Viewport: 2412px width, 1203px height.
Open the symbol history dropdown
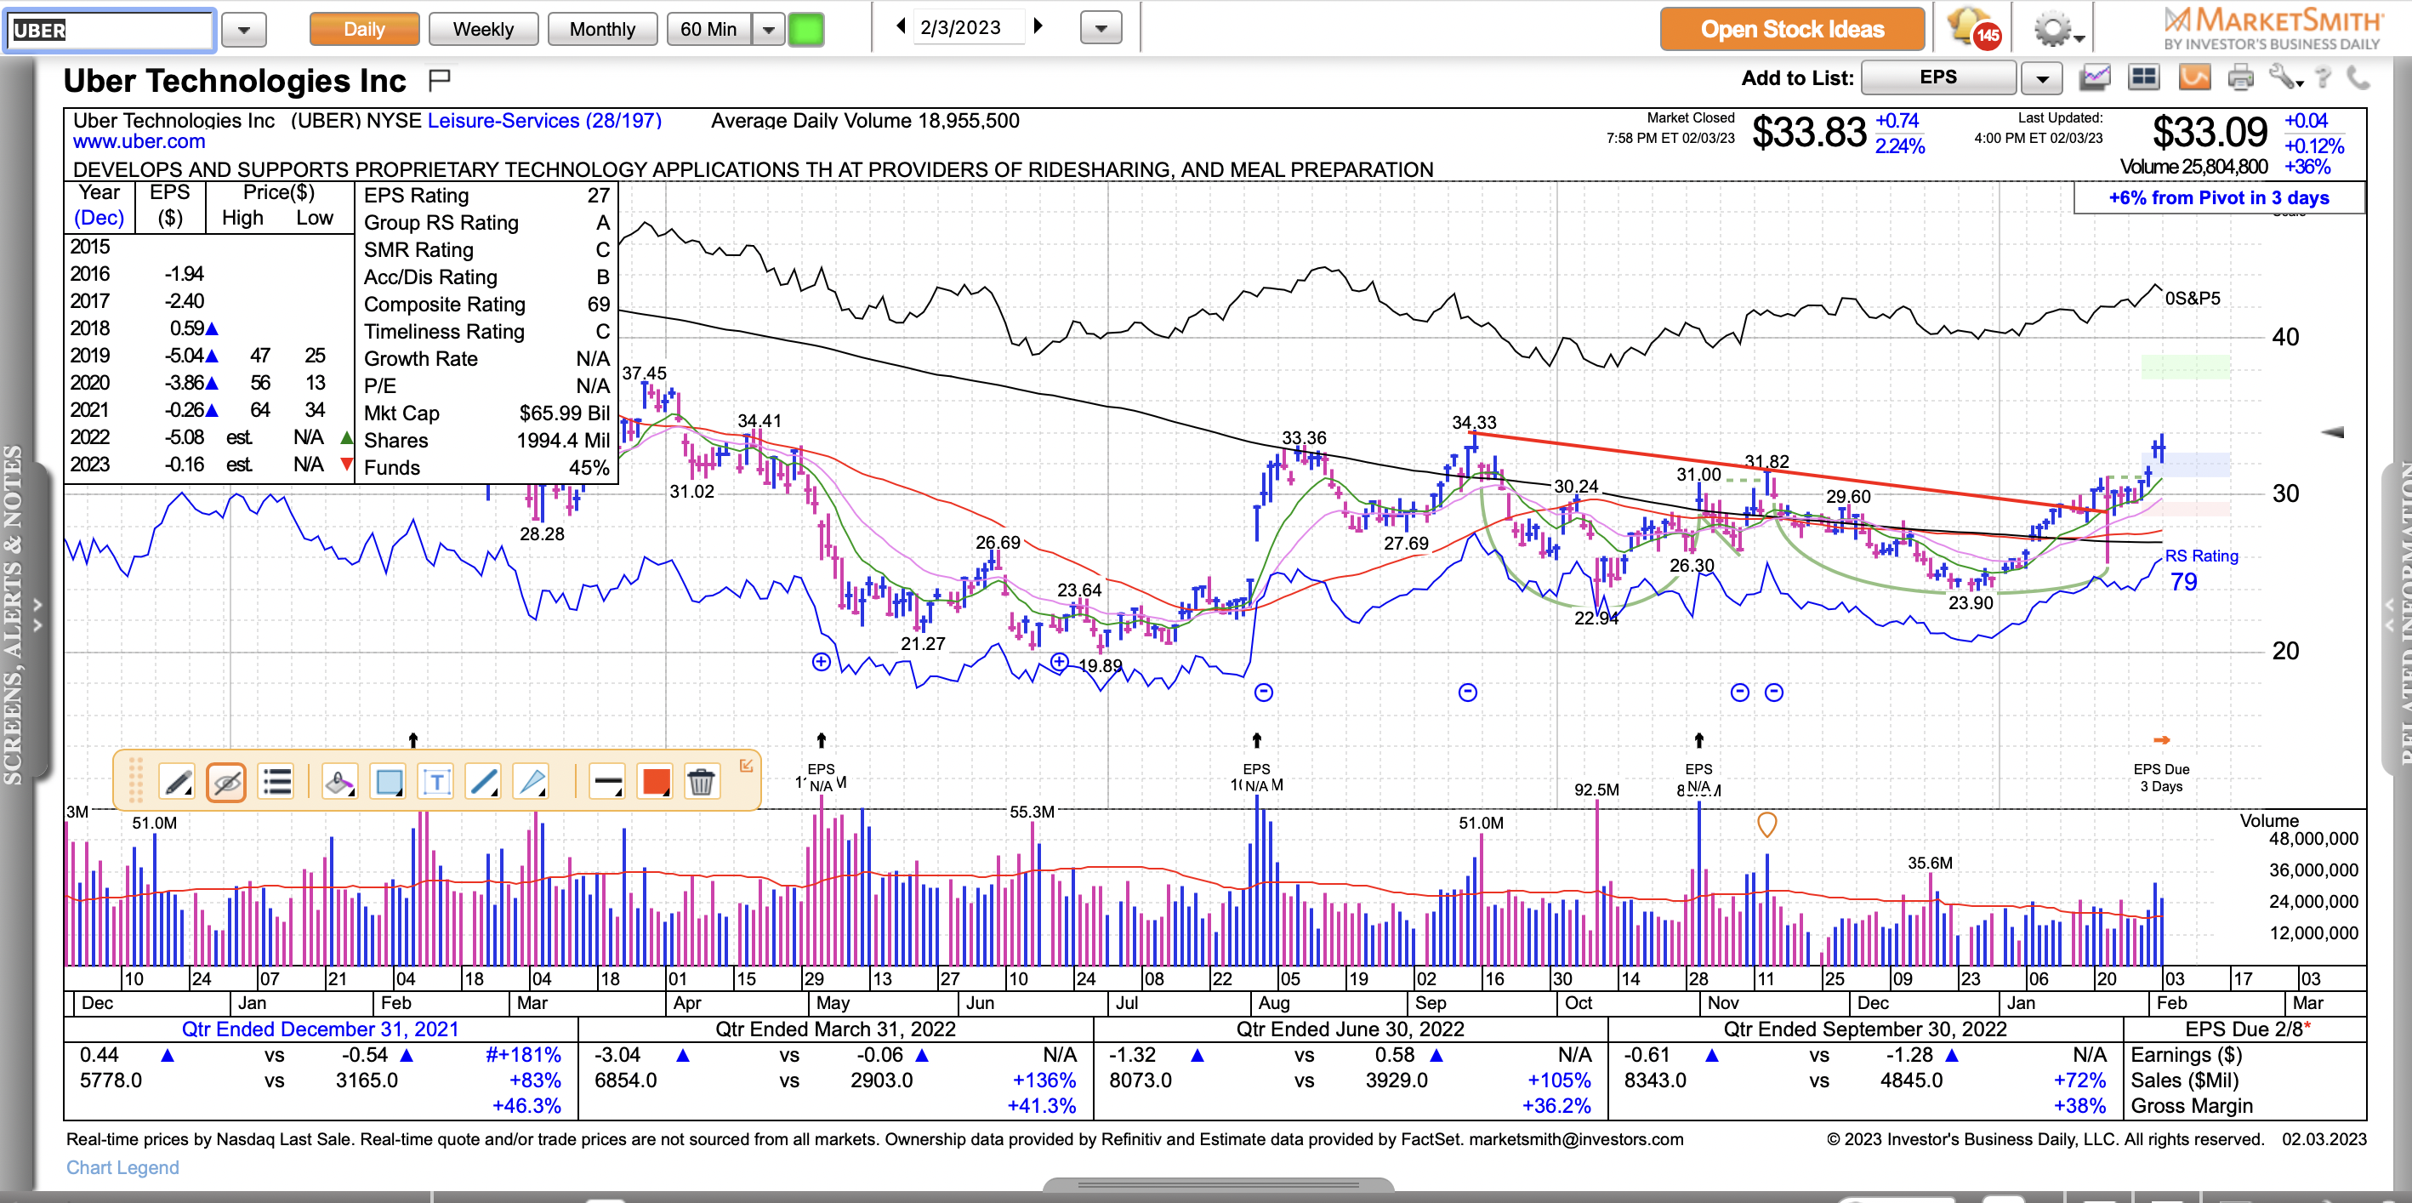point(244,29)
